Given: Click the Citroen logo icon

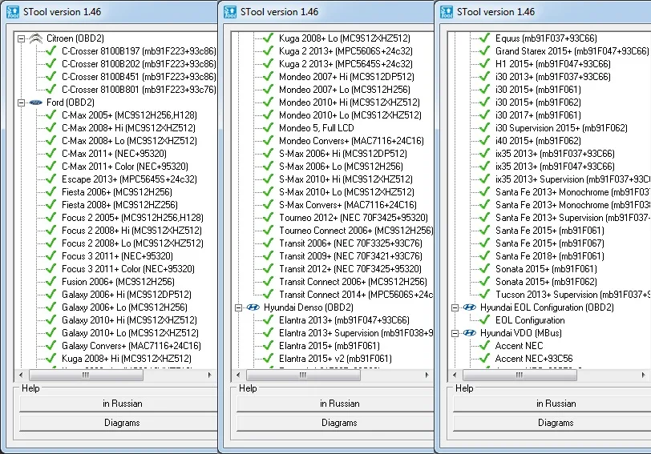Looking at the screenshot, I should pos(36,38).
